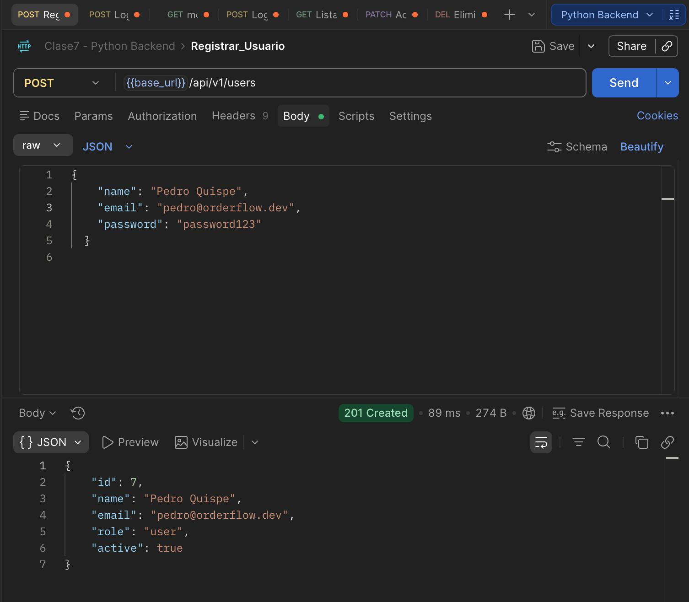Toggle the wrap lines icon in response
Screen dimensions: 689x602
click(541, 442)
